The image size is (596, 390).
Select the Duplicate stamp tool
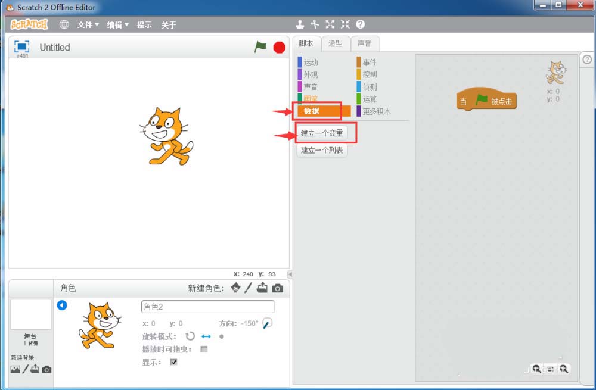click(x=300, y=24)
